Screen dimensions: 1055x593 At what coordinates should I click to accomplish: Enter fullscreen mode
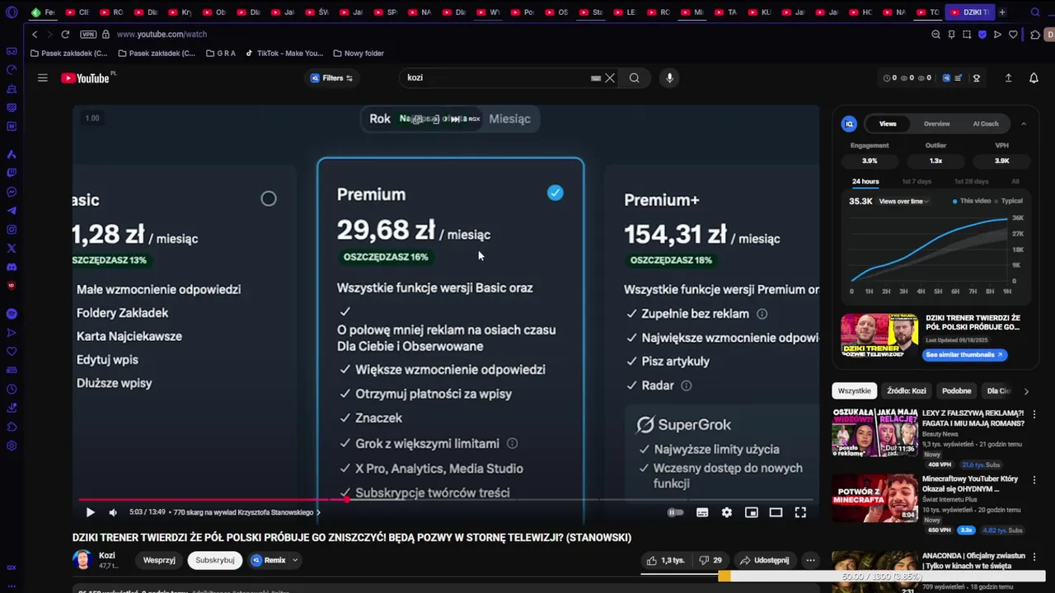(x=800, y=512)
